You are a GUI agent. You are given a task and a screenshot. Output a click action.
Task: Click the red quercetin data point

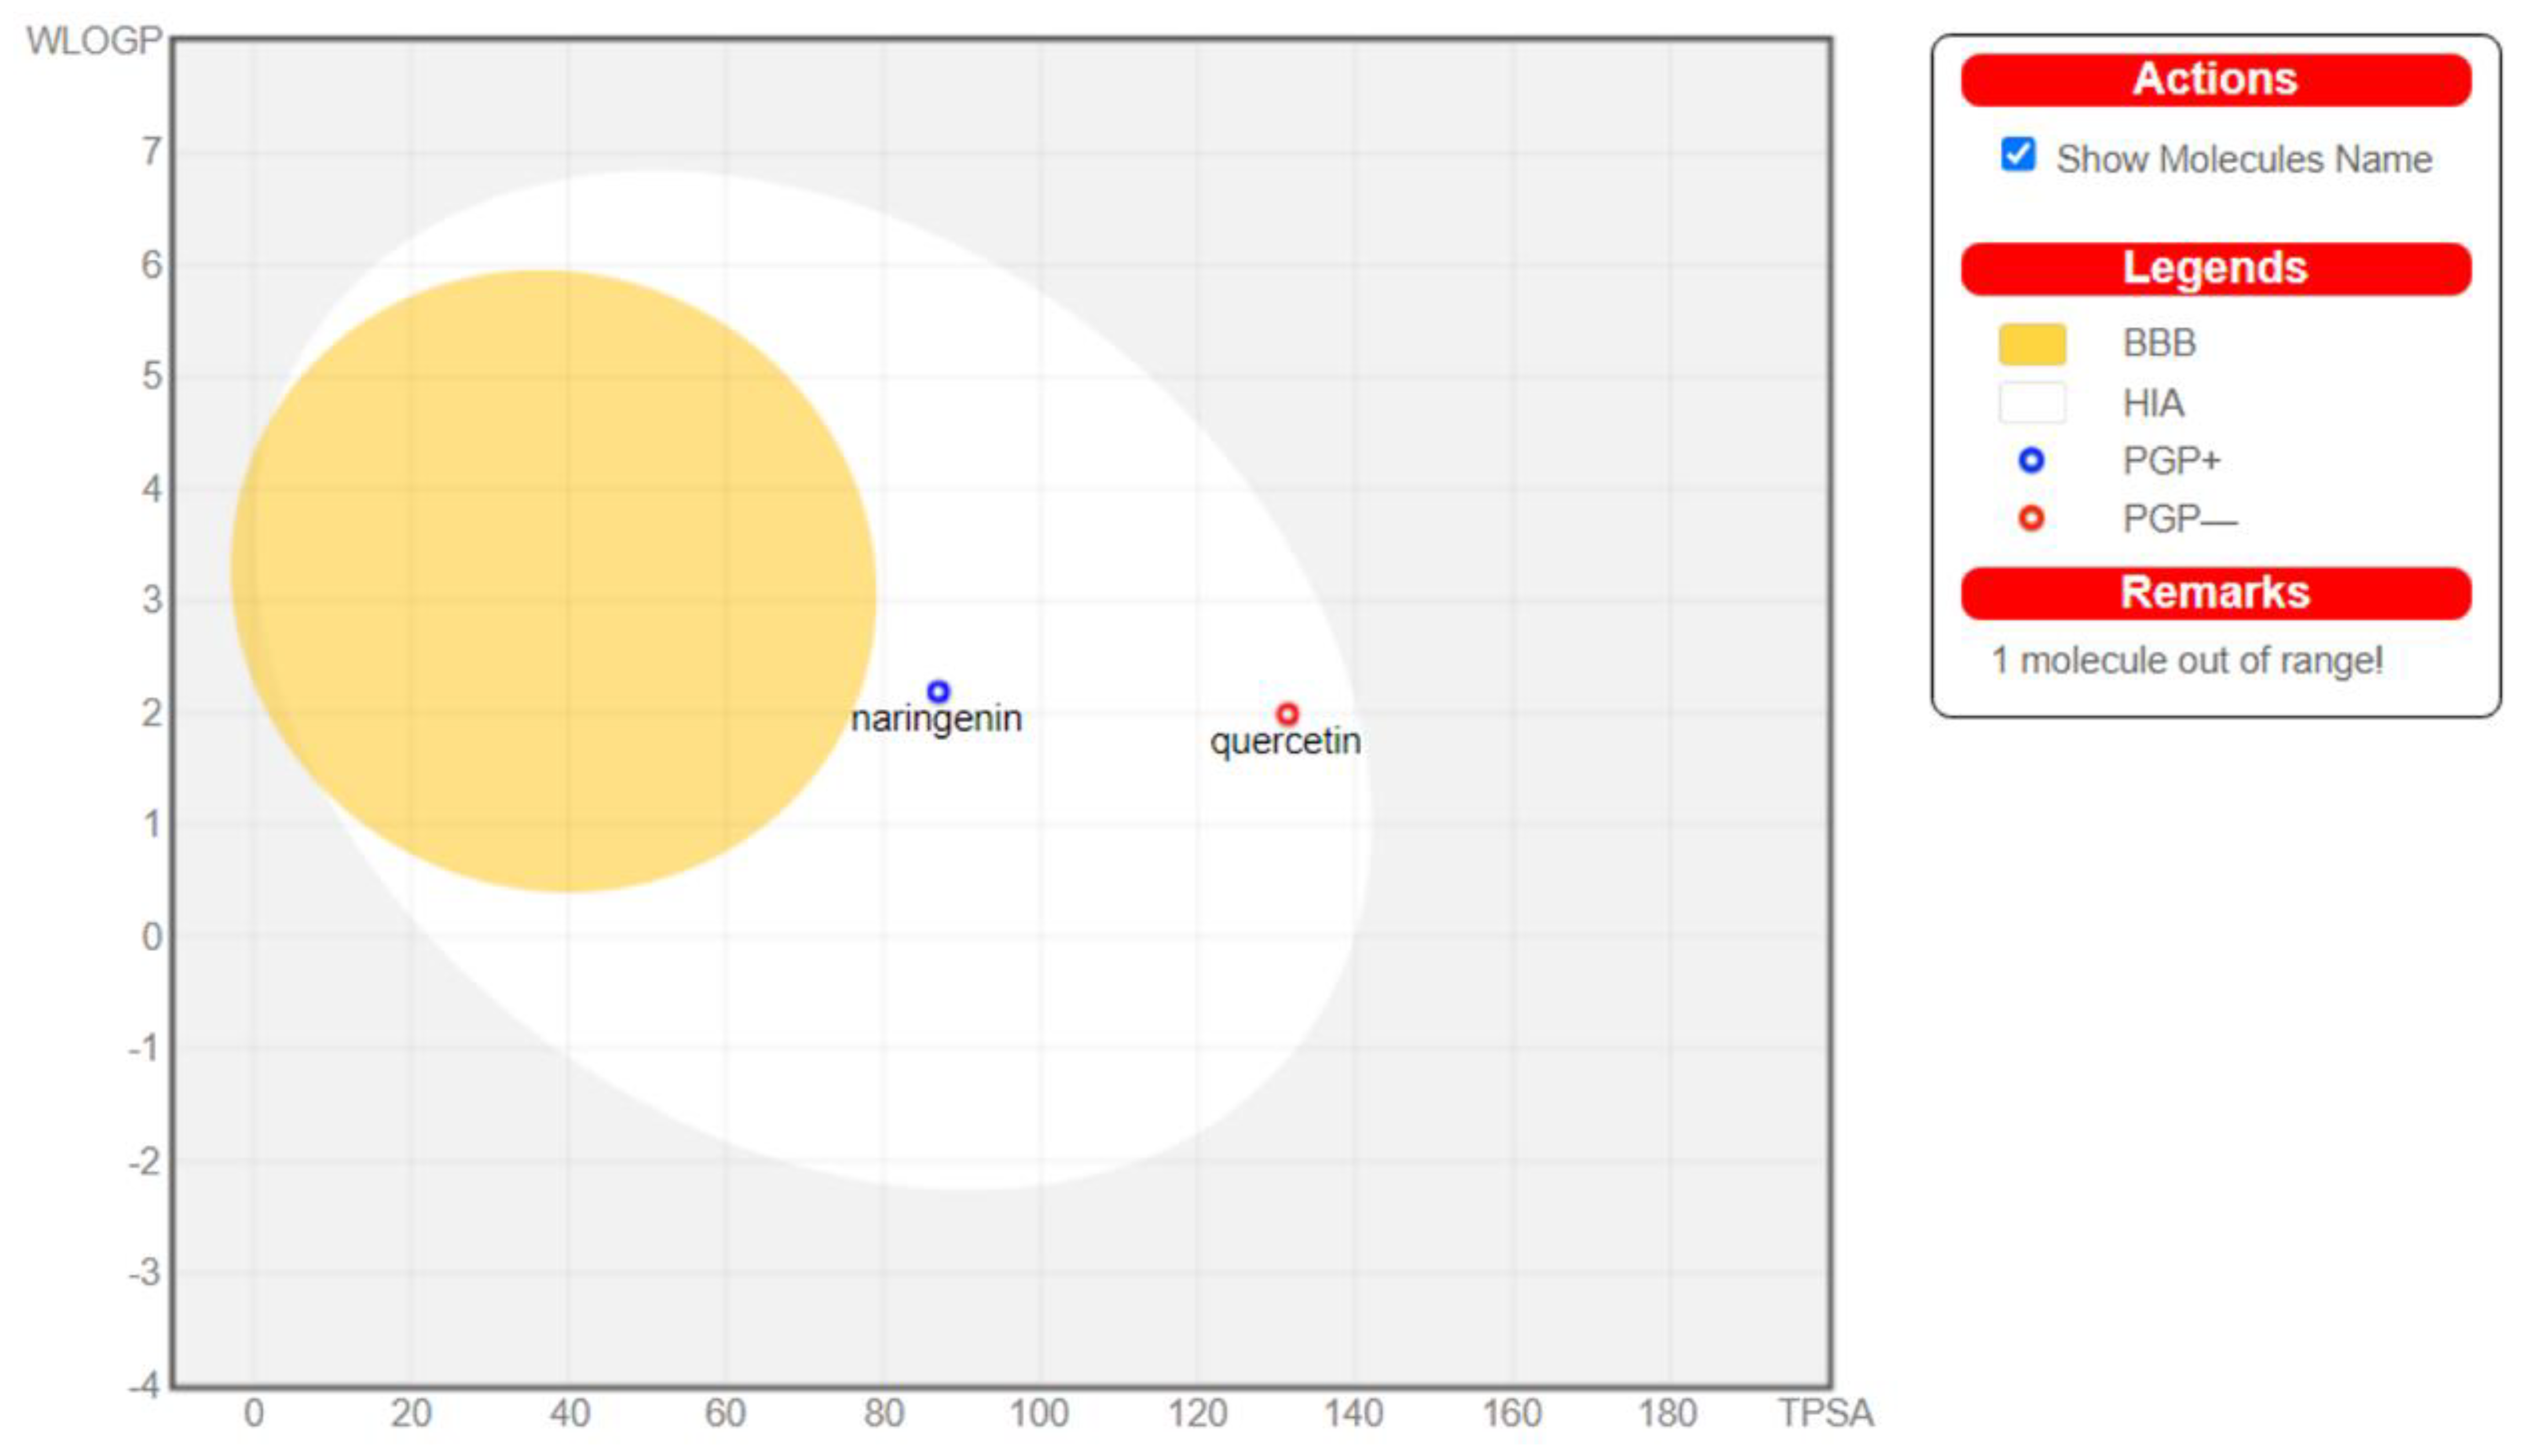tap(1287, 714)
